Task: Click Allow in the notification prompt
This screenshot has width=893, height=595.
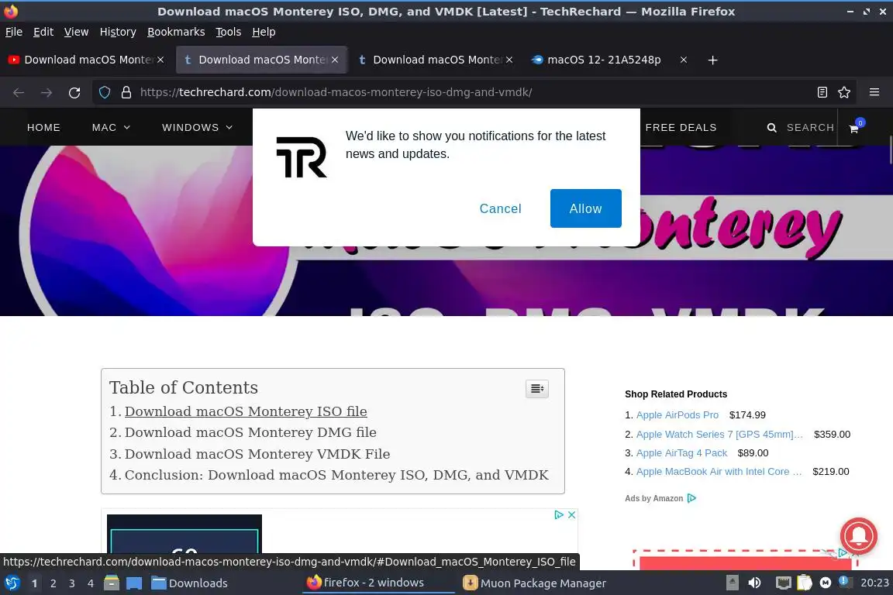Action: [x=585, y=208]
